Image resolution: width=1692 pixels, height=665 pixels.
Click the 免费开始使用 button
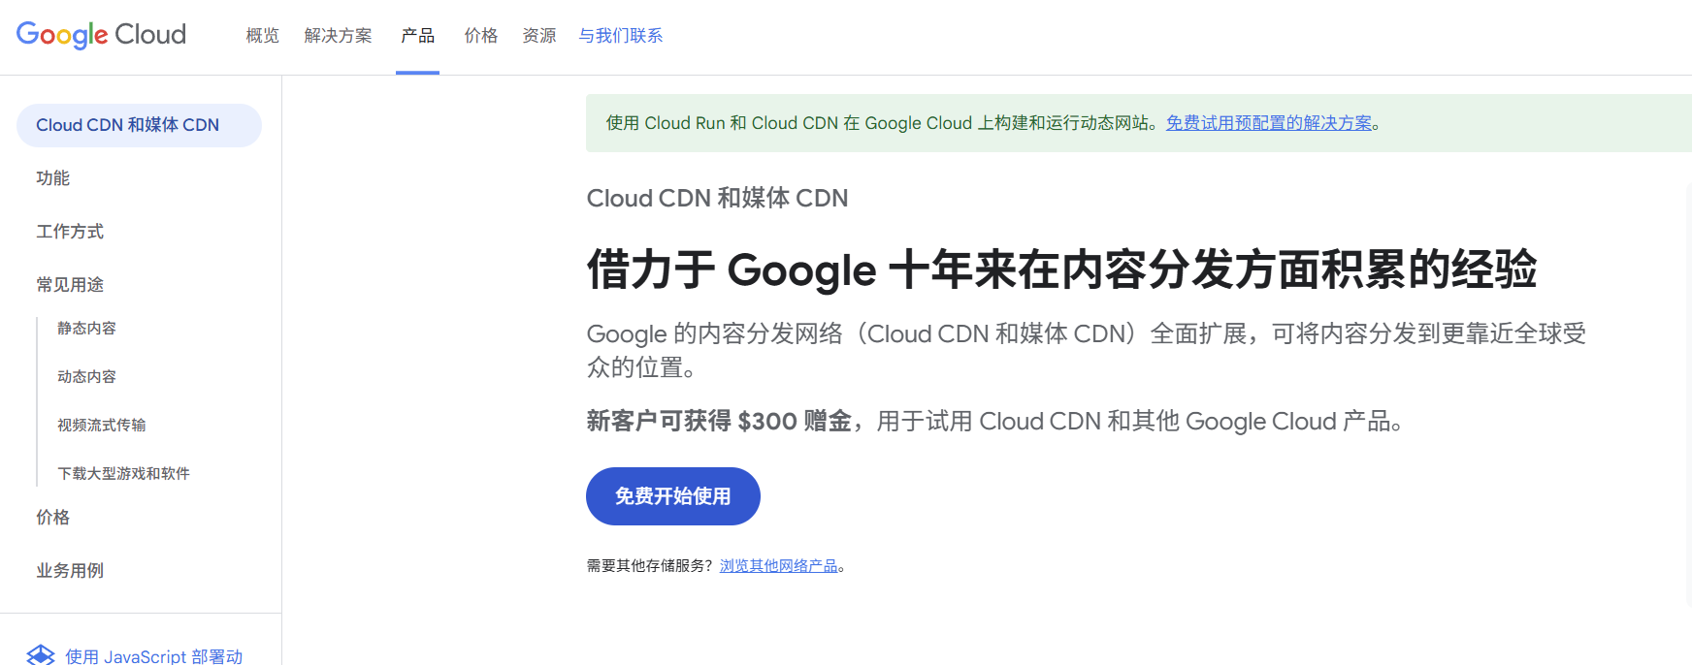click(x=672, y=496)
